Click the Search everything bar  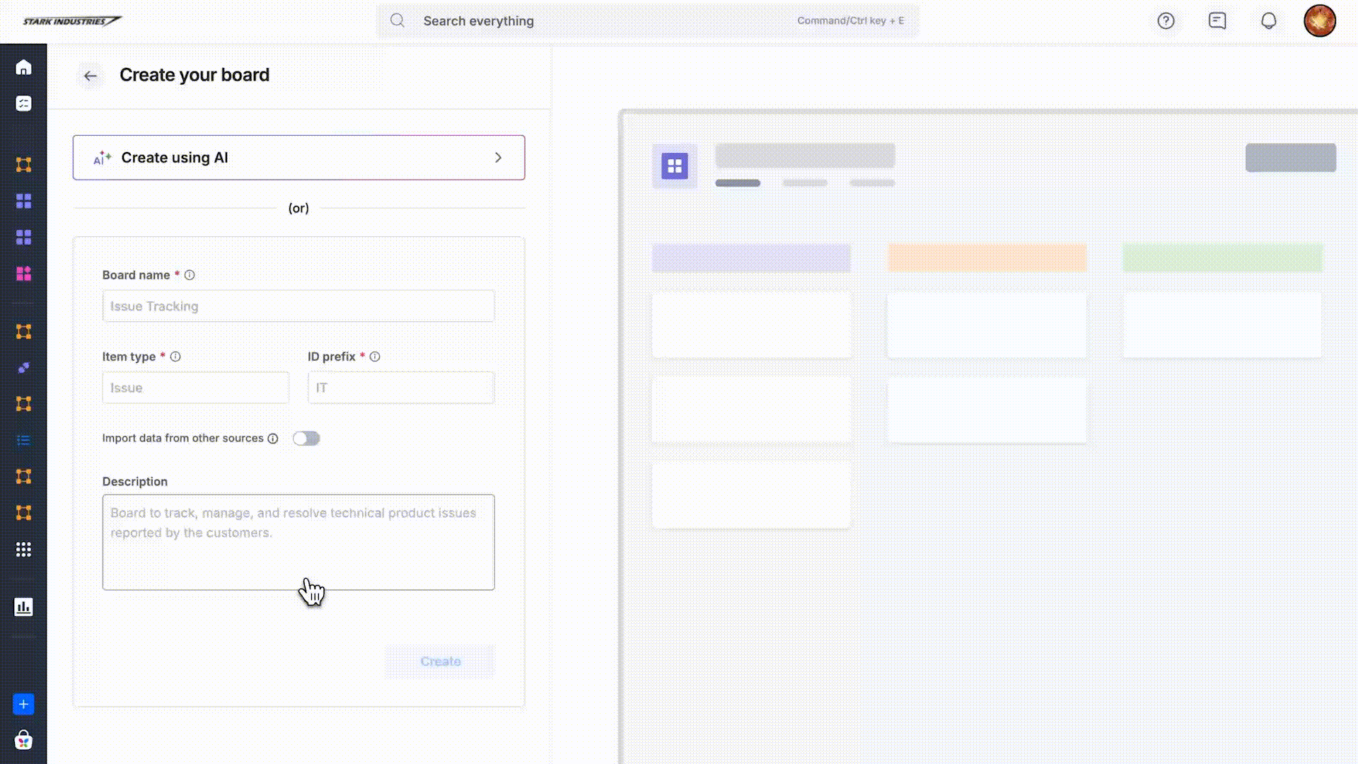click(647, 21)
